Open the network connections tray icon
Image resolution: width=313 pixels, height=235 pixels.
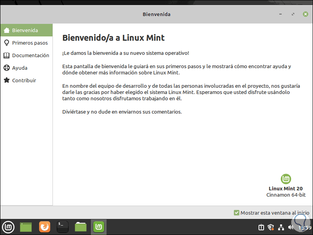(281, 227)
